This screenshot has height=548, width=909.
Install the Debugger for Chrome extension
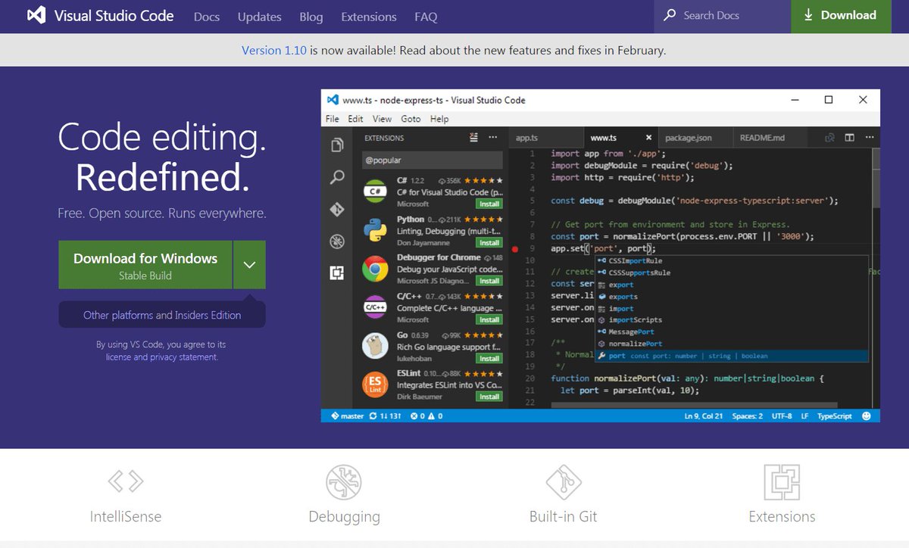489,281
